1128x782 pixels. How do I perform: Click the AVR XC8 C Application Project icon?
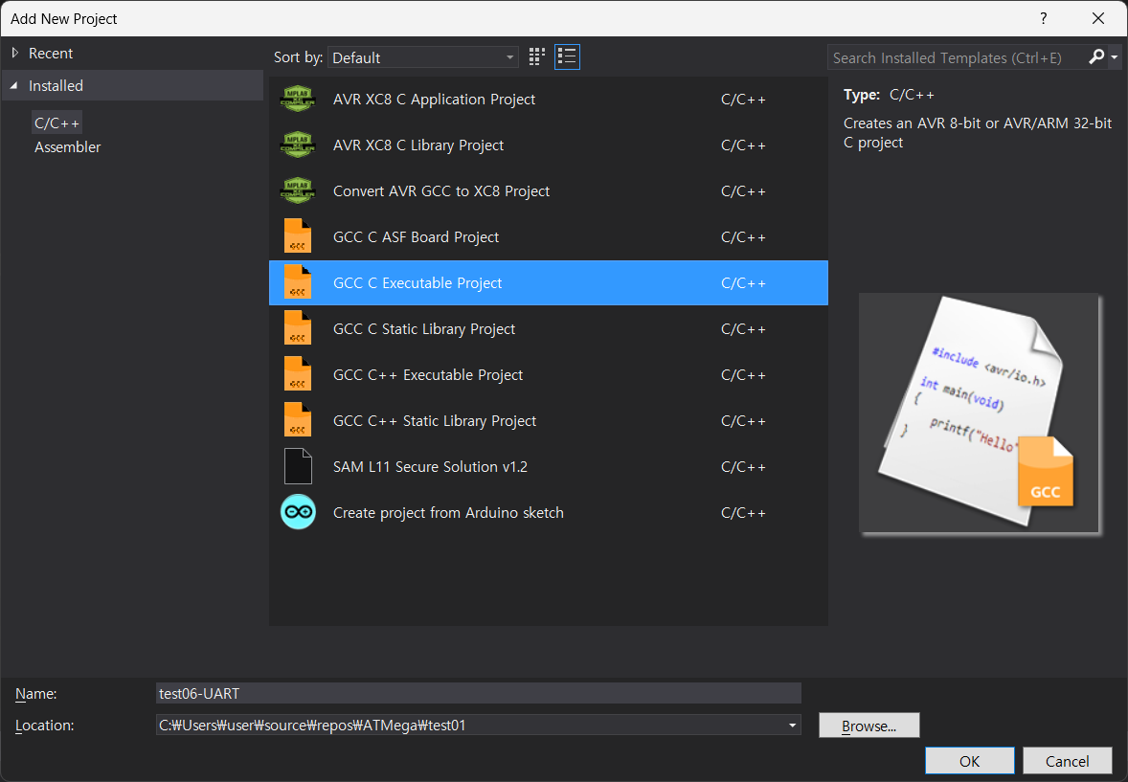tap(298, 100)
